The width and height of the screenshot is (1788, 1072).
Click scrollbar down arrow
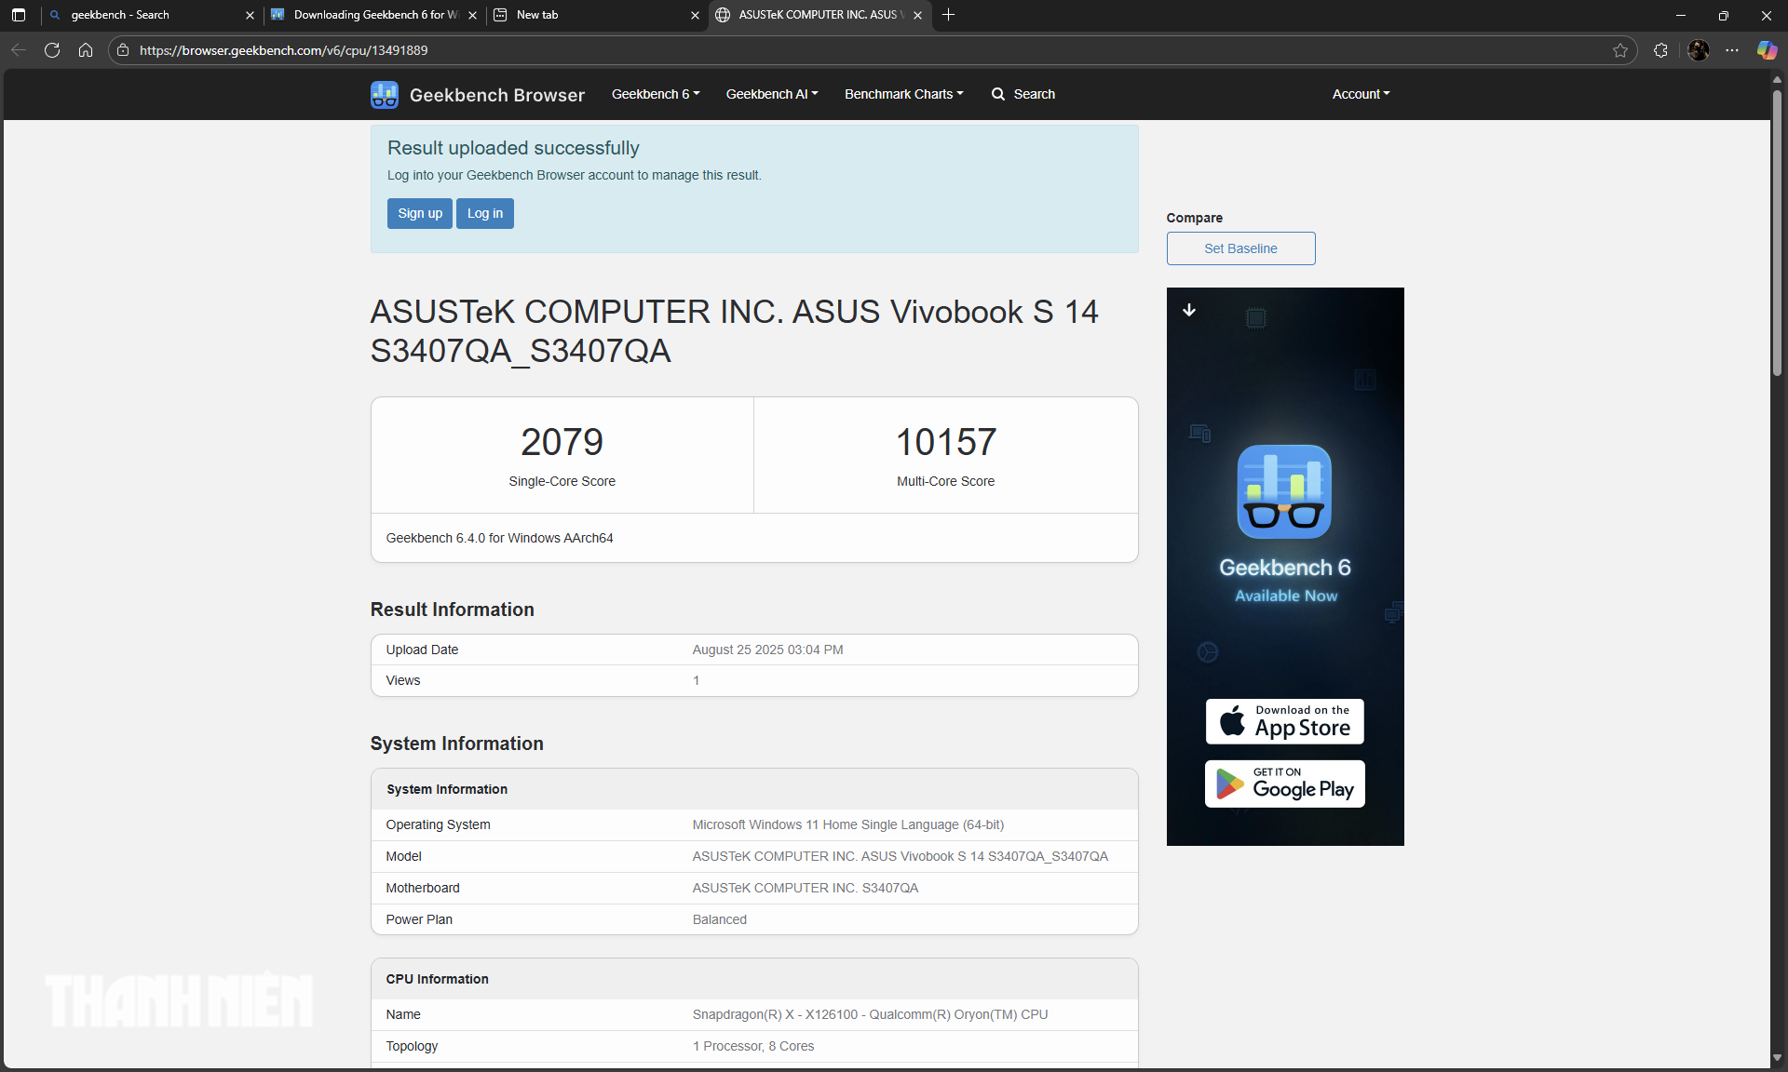(1777, 1058)
